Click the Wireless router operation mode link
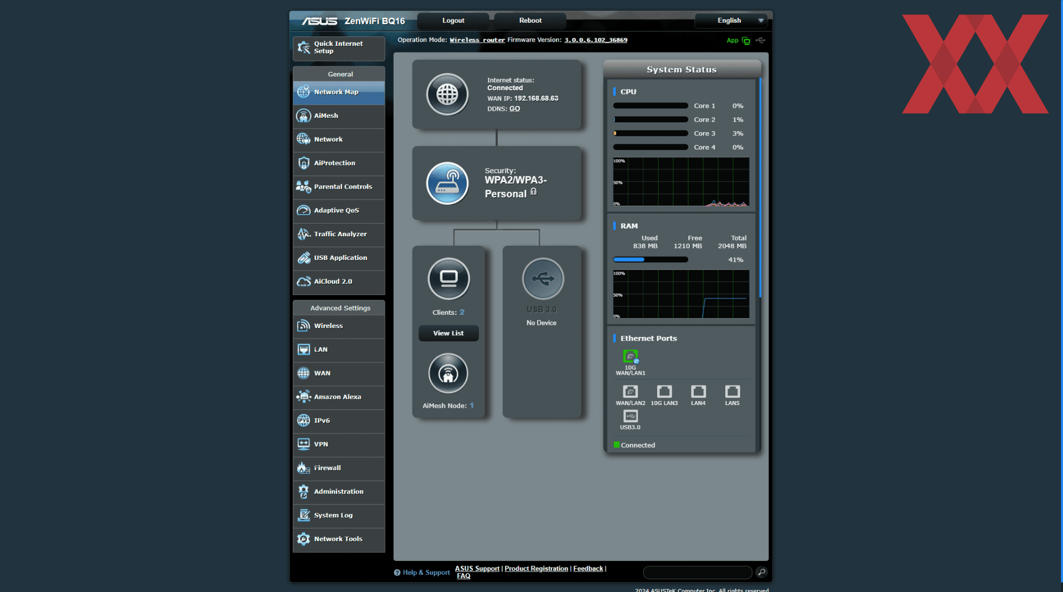The width and height of the screenshot is (1063, 592). pos(477,40)
